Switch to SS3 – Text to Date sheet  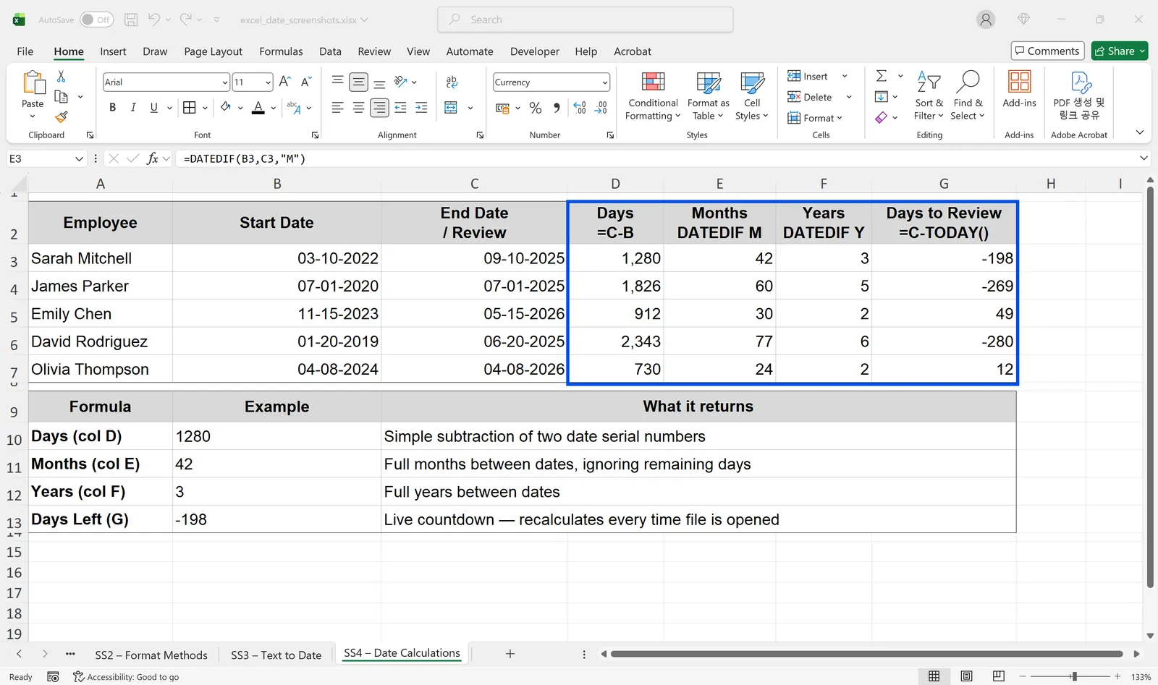[x=276, y=655]
